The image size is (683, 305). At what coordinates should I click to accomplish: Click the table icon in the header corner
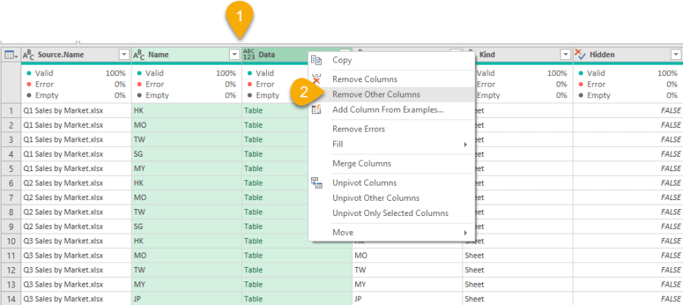click(x=11, y=55)
